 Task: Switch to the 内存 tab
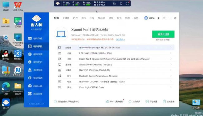point(75,18)
